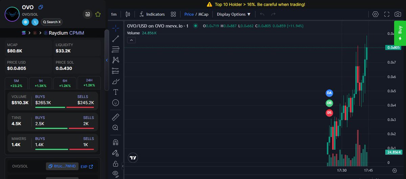Click the MCAP $80.6K value
Screen dimensions: 406x179
click(15, 51)
